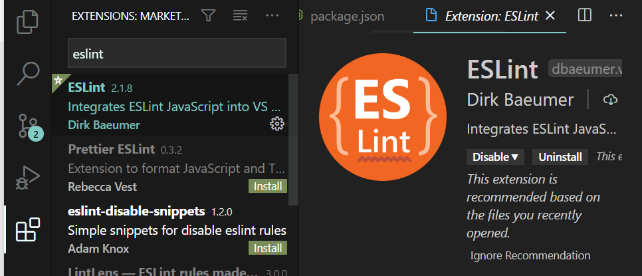
Task: Select the Prettier ESLint list entry
Action: coord(170,167)
